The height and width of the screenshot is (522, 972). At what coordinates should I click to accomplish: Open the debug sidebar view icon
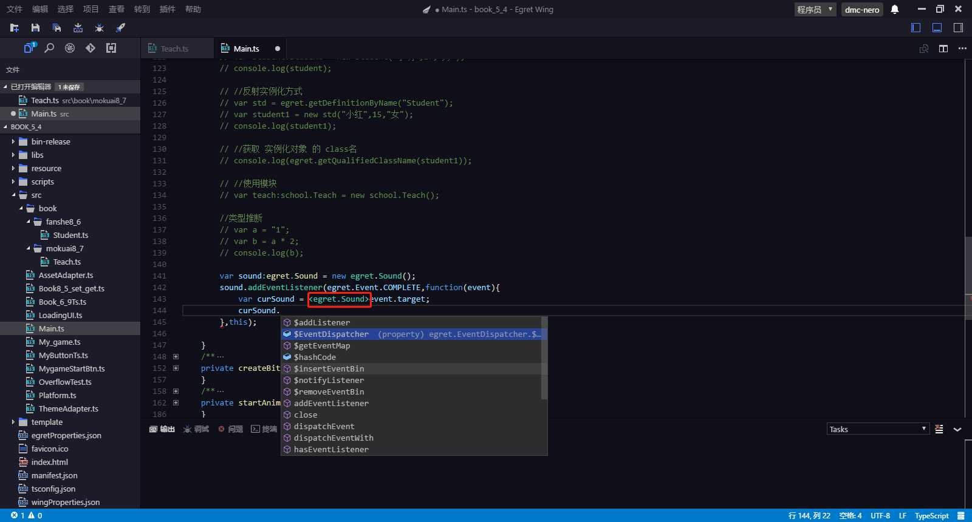(x=70, y=48)
